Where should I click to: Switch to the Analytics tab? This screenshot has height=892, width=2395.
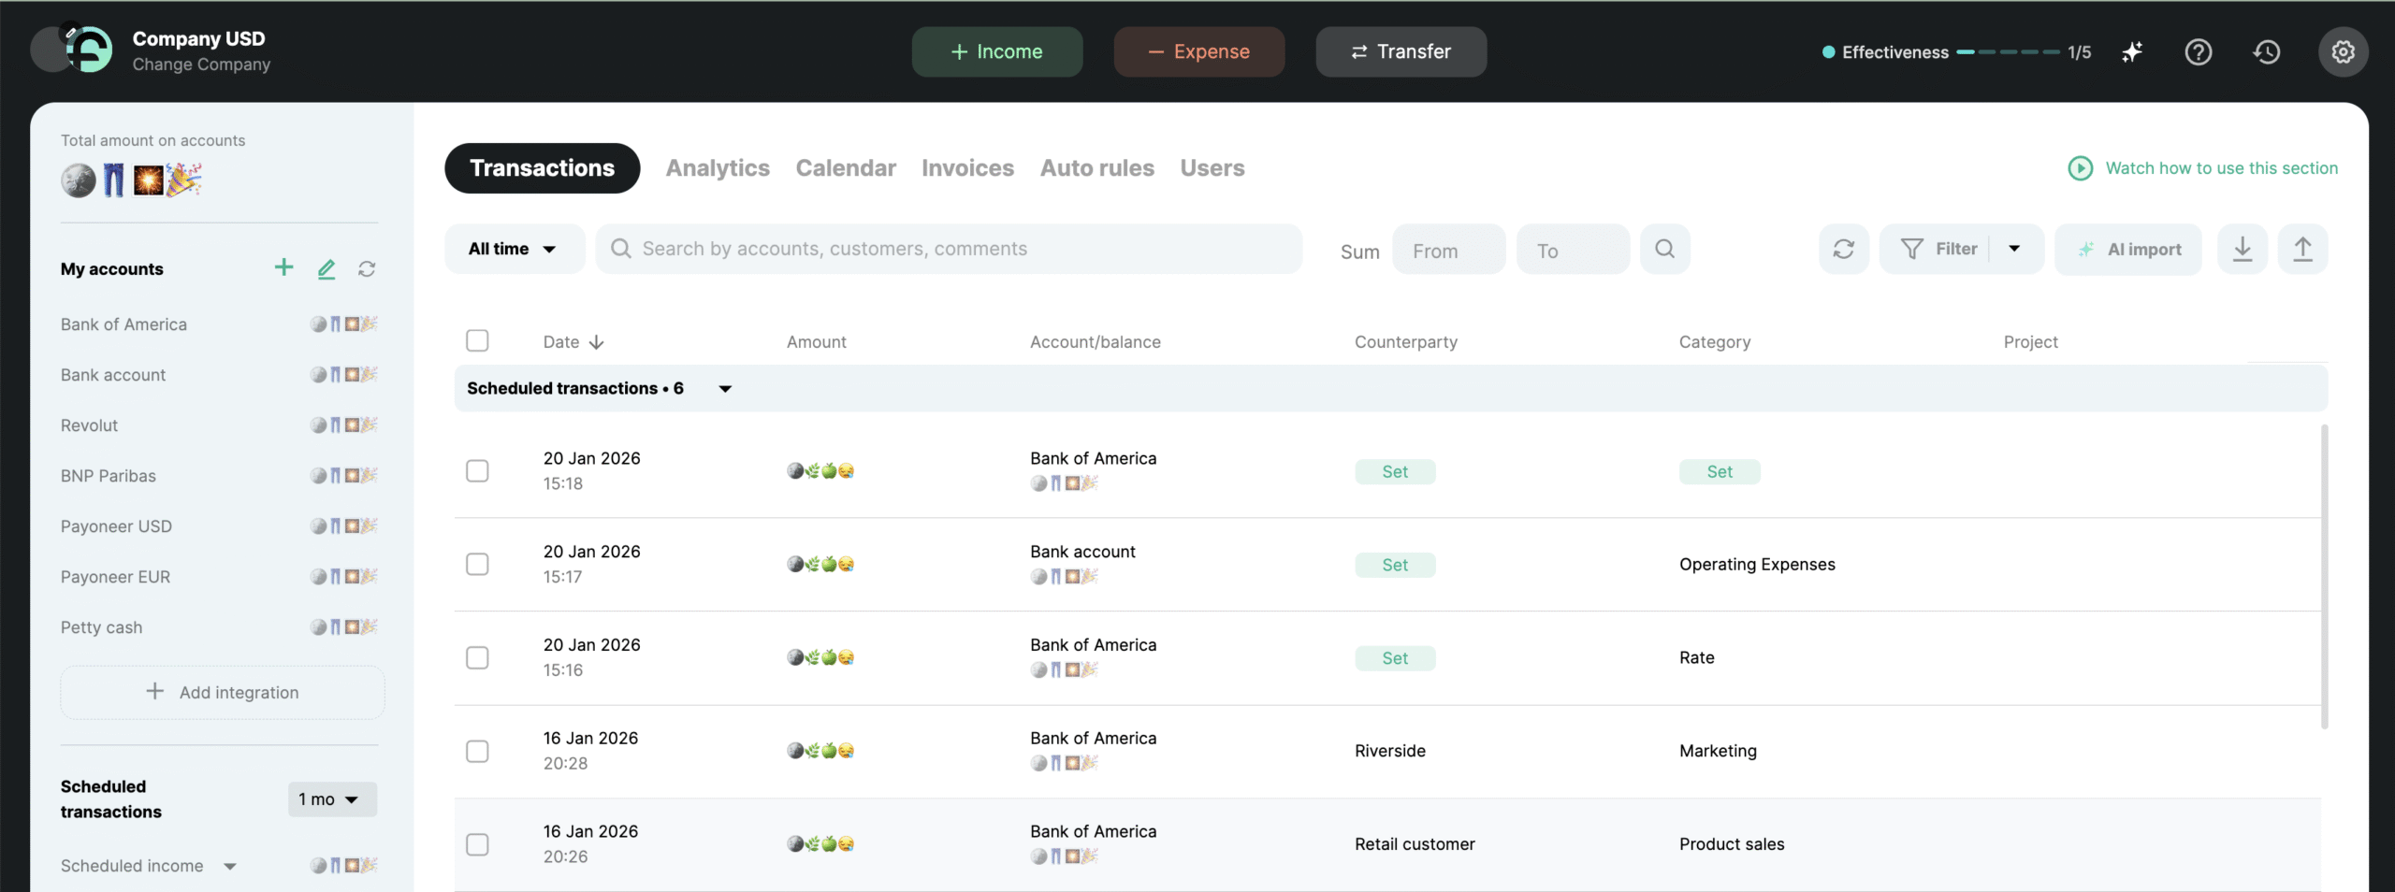(718, 168)
